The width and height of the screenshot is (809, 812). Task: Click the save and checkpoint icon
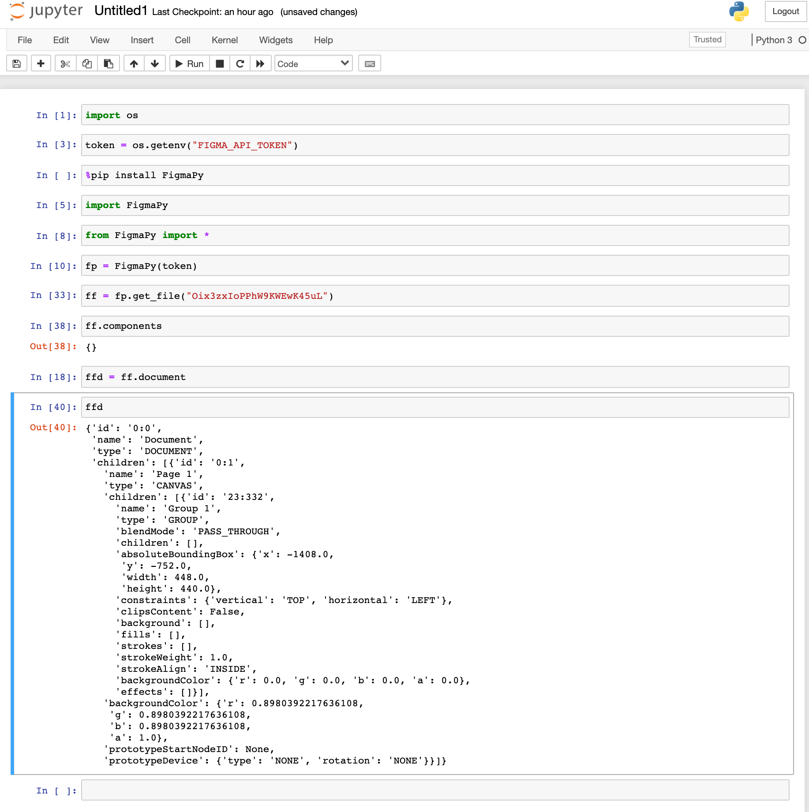17,64
